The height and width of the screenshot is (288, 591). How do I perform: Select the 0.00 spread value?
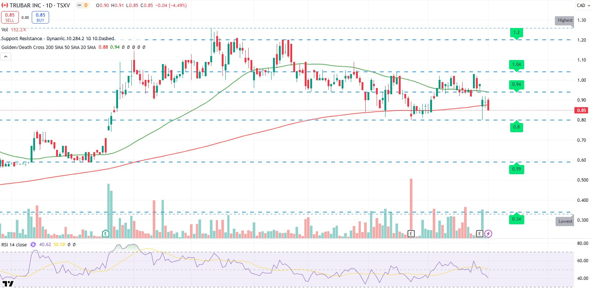25,17
